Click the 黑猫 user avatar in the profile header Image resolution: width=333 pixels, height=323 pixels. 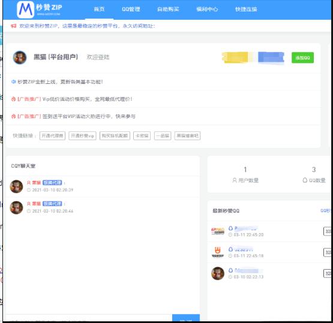click(x=20, y=58)
